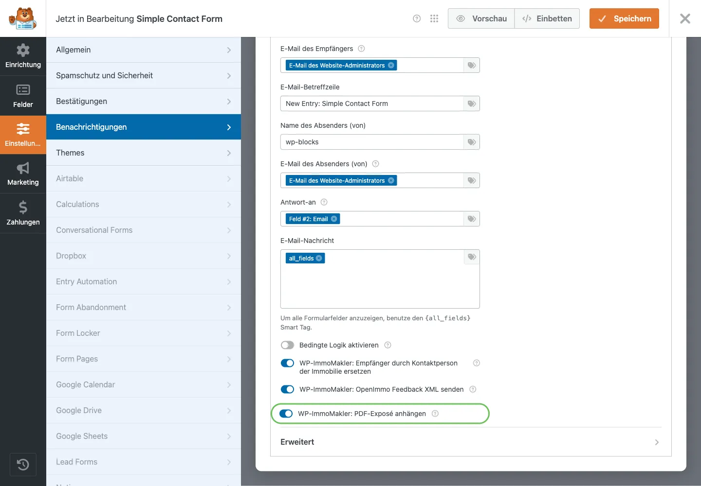Click into the E-Mail-Betreffzeile input
The width and height of the screenshot is (701, 486).
click(x=372, y=104)
